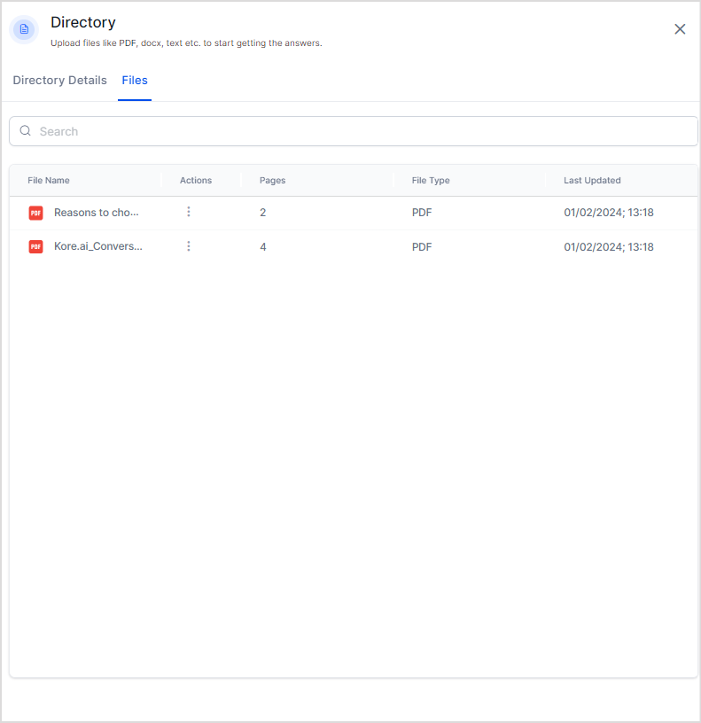Click Last Updated date of first file
Viewport: 701px width, 723px height.
coord(609,213)
